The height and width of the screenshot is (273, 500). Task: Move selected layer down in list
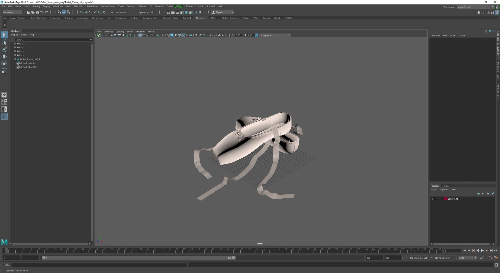point(483,194)
